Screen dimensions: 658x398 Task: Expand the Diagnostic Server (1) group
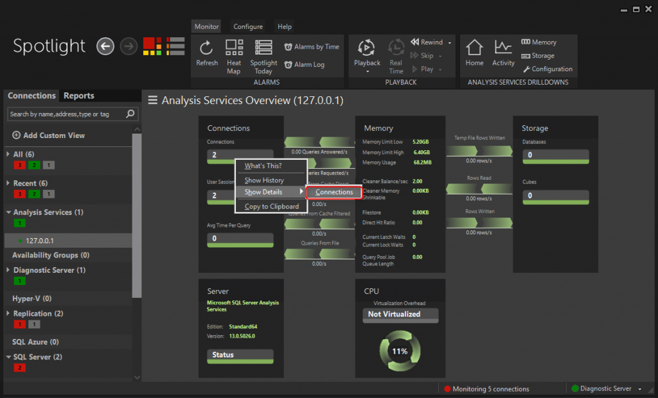[8, 270]
